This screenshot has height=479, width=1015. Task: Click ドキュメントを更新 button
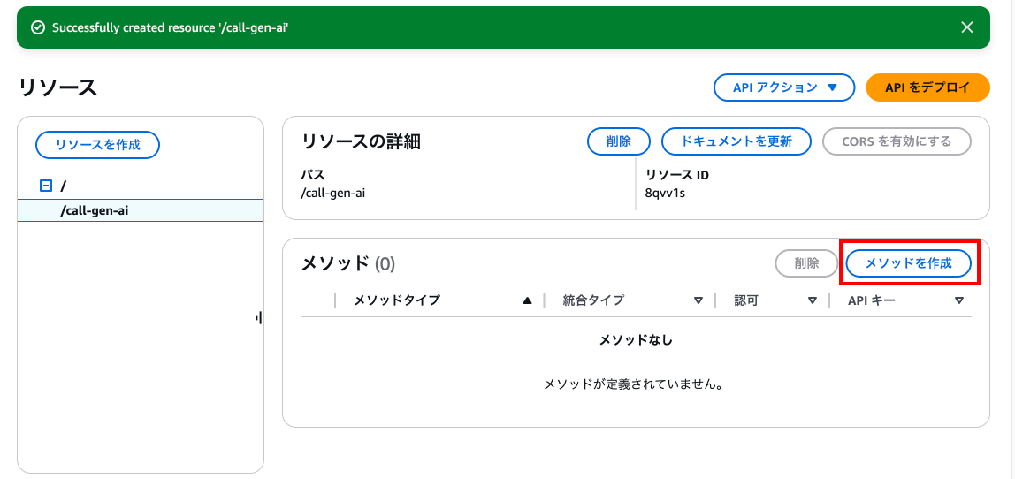tap(736, 141)
